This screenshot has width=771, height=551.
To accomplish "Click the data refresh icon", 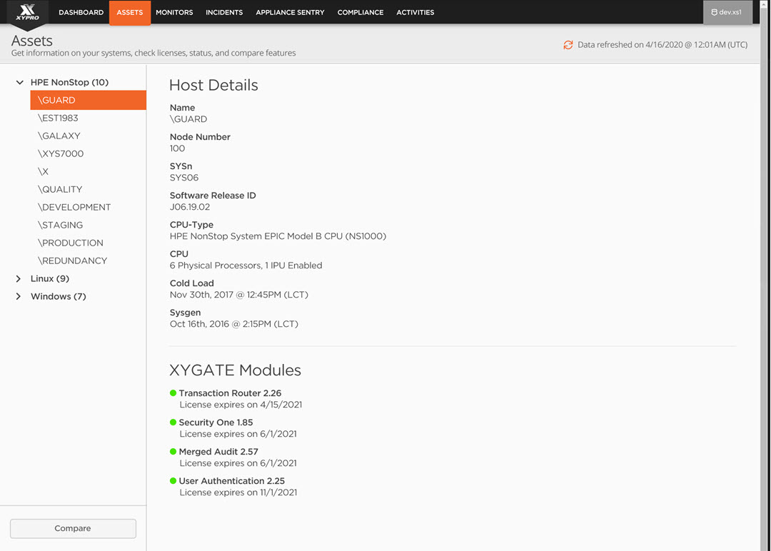I will pyautogui.click(x=568, y=45).
